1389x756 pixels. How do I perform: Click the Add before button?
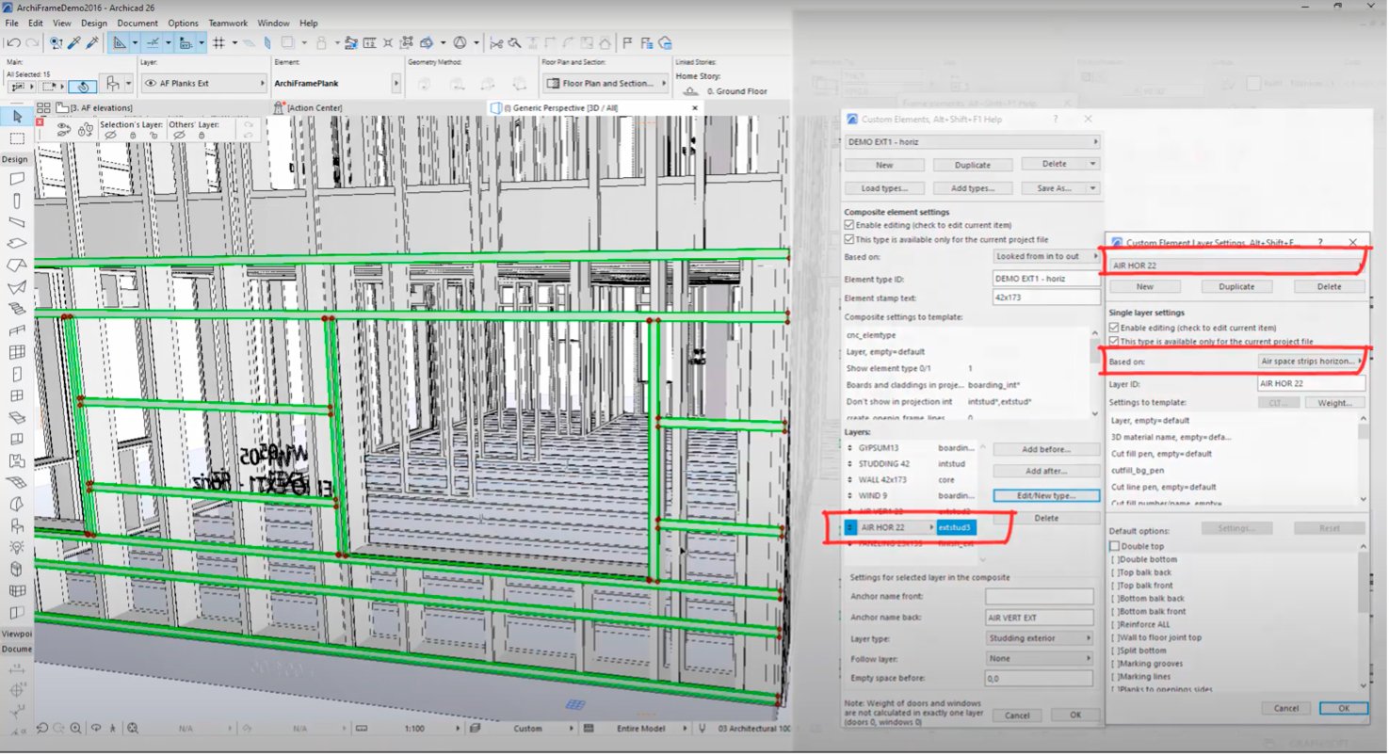[1046, 449]
